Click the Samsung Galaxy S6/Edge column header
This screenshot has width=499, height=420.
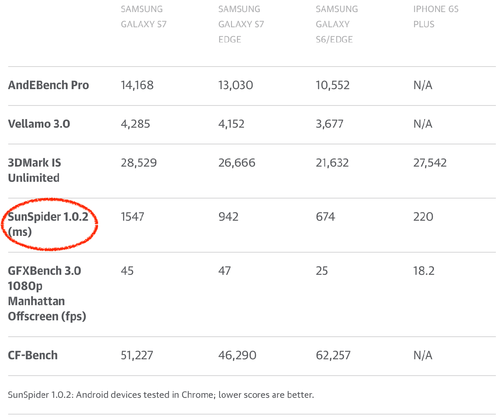click(336, 24)
